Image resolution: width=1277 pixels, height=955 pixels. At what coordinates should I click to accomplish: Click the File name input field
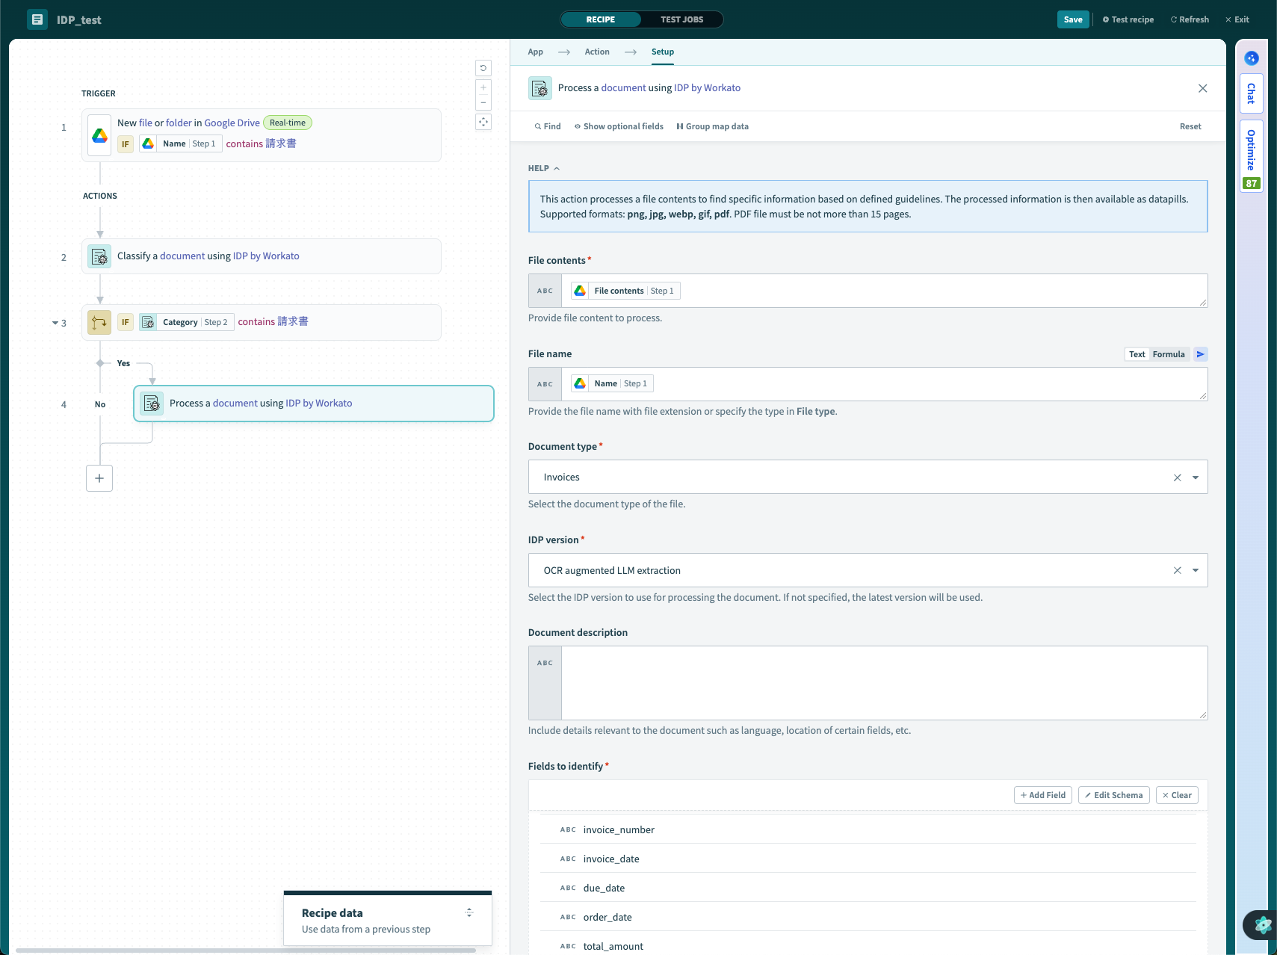tap(868, 384)
